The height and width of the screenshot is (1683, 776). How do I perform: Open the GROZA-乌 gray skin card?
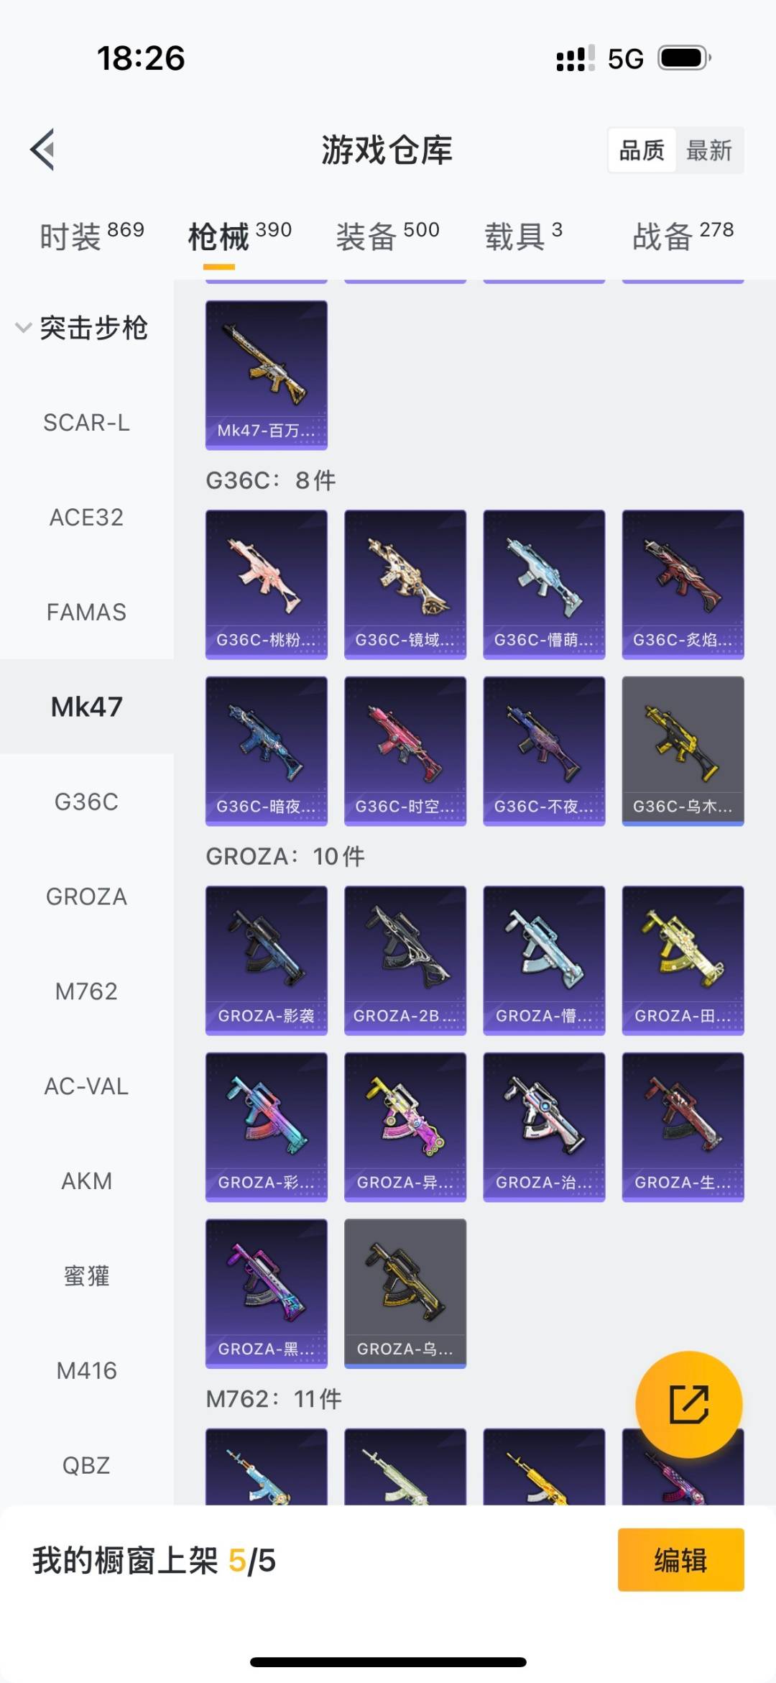[405, 1293]
